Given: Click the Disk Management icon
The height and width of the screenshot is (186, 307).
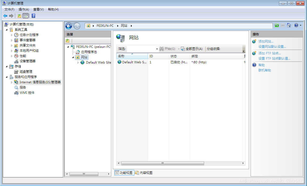Looking at the screenshot, I should [17, 72].
